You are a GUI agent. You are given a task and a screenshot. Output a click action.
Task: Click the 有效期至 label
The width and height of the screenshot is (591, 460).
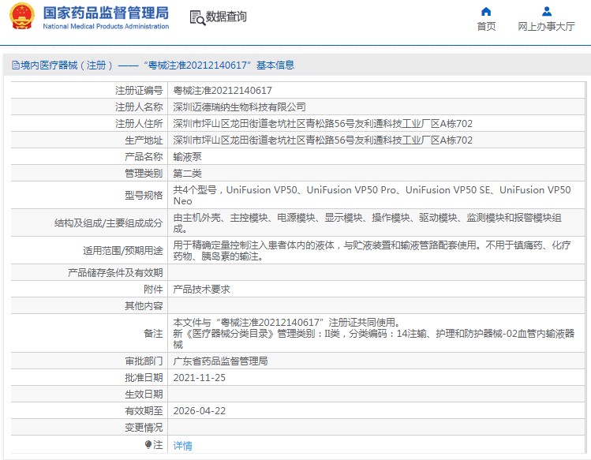point(144,411)
